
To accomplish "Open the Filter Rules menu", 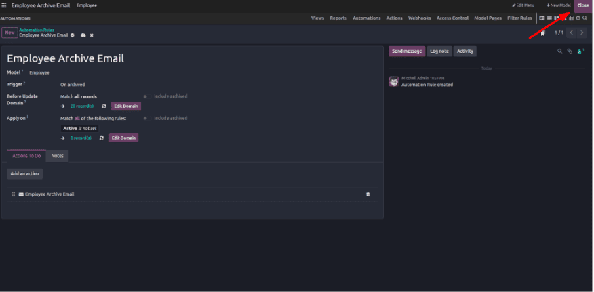I will pos(519,18).
